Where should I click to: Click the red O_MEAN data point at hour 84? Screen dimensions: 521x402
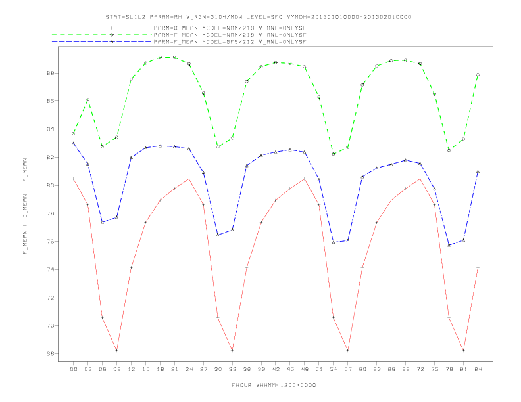(x=478, y=267)
